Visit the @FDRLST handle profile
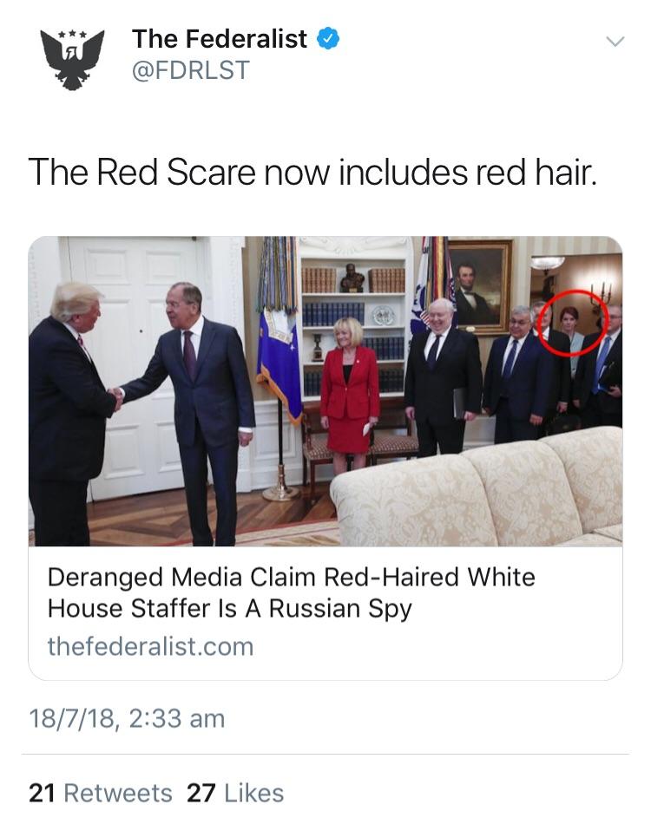The image size is (651, 824). (x=190, y=70)
